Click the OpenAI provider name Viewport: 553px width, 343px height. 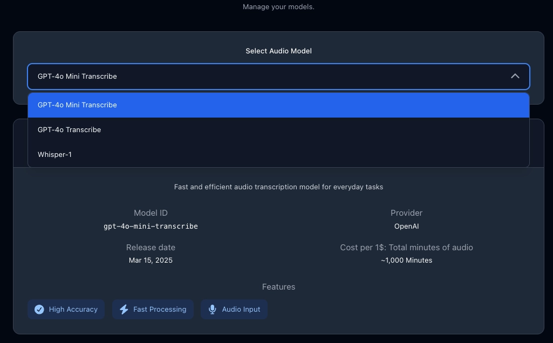tap(406, 227)
